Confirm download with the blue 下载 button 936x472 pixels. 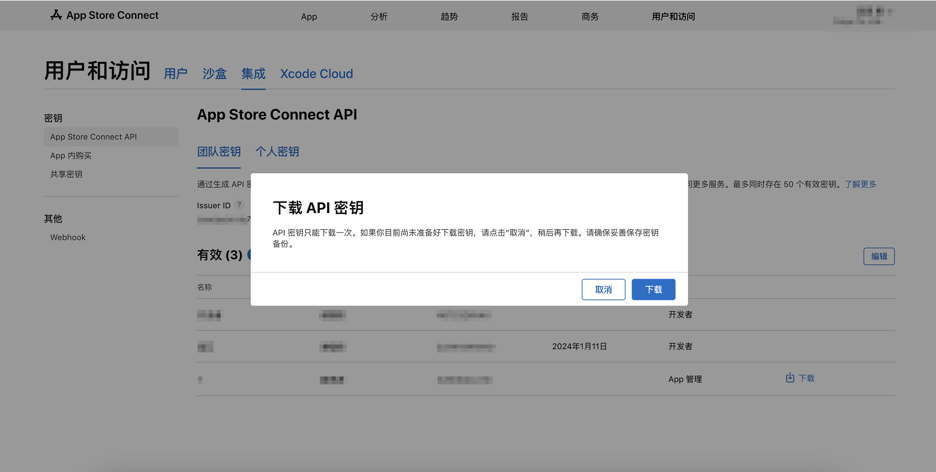653,289
